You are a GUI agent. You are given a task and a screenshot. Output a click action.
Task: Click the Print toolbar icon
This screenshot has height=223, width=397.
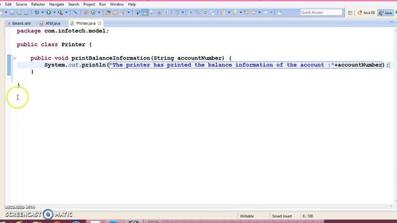coord(26,12)
